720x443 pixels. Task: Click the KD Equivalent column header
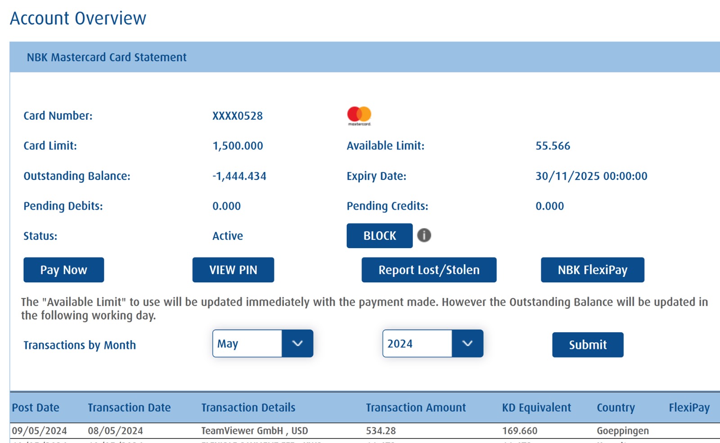tap(536, 407)
